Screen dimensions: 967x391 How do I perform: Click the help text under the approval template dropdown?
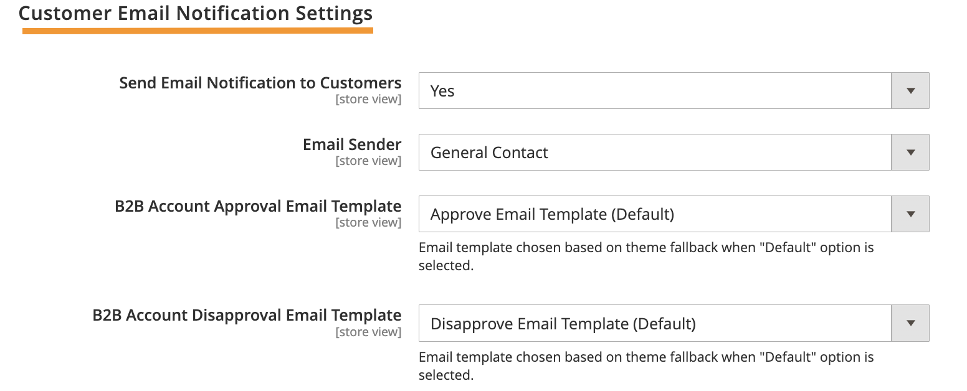pos(645,255)
